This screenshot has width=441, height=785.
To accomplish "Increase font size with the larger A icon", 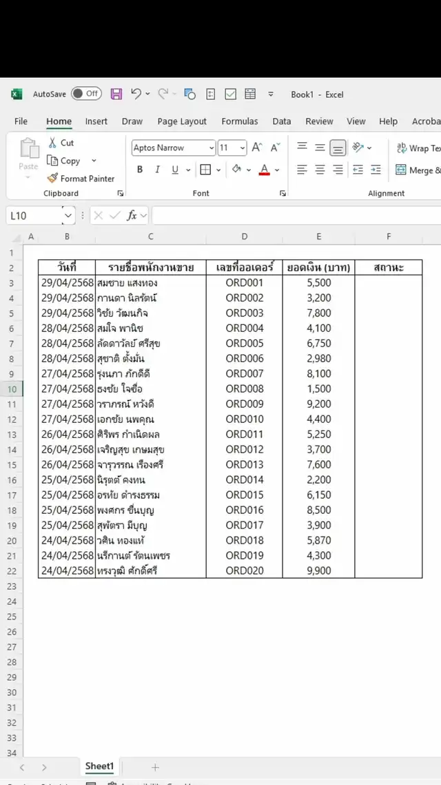I will pyautogui.click(x=256, y=148).
